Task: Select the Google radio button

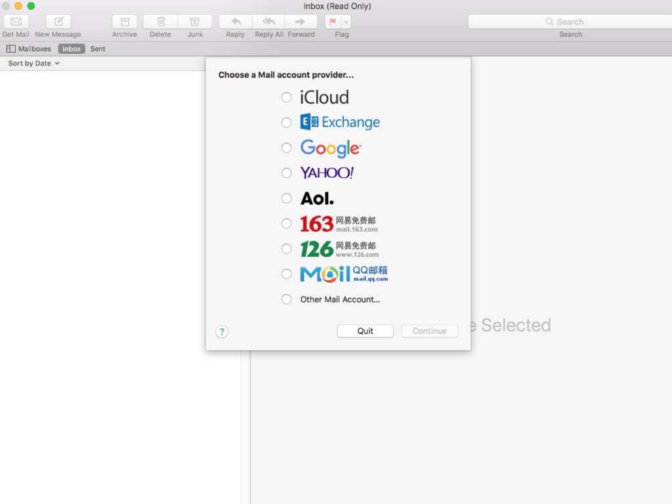Action: (286, 148)
